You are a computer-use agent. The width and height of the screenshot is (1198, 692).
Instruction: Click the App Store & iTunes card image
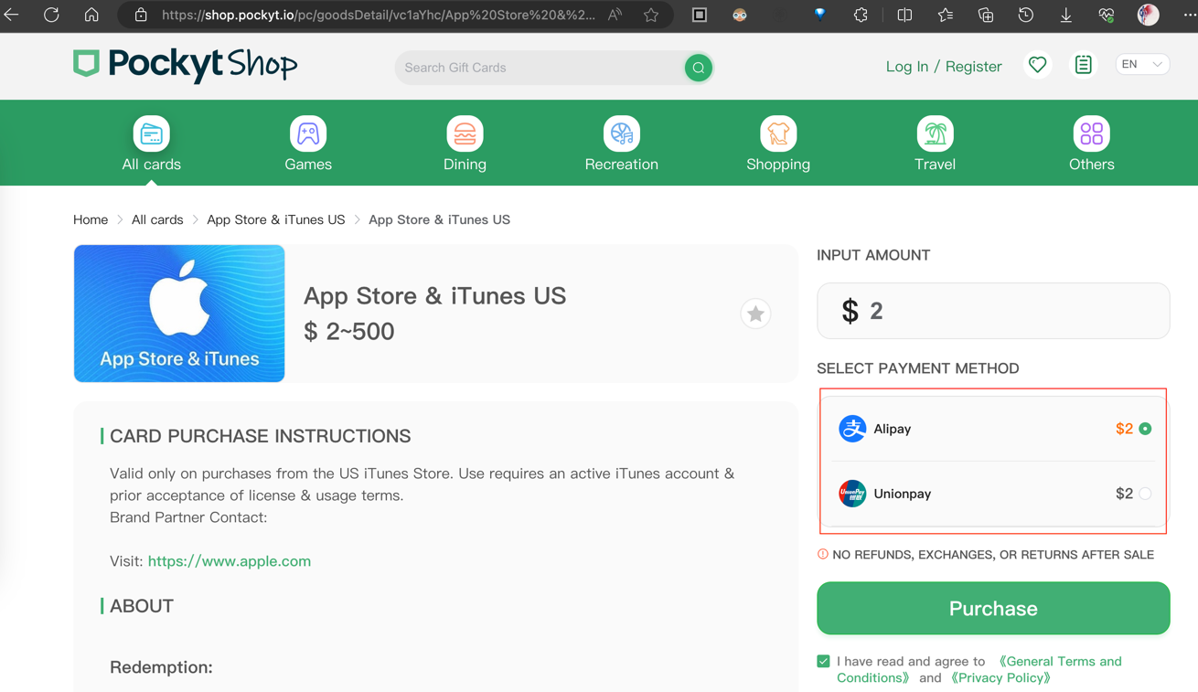click(179, 314)
